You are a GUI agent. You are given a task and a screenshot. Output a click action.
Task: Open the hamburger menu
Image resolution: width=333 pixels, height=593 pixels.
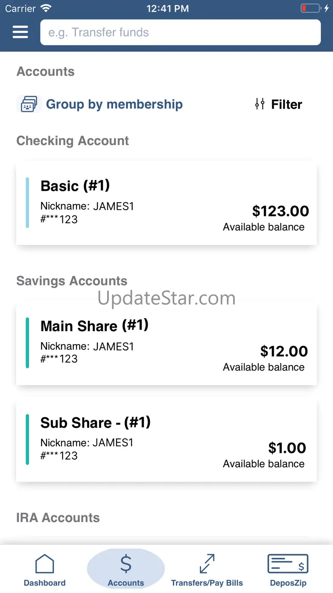click(20, 32)
